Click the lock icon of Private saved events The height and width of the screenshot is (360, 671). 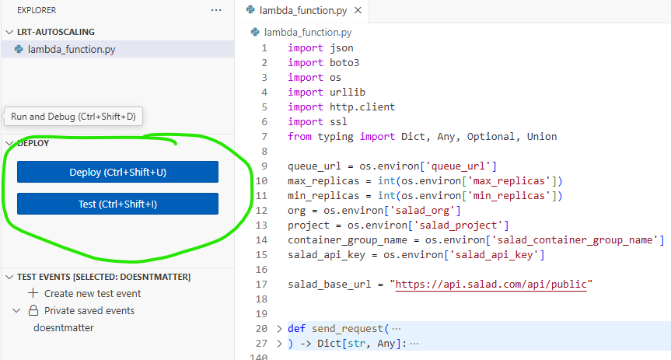pyautogui.click(x=33, y=310)
